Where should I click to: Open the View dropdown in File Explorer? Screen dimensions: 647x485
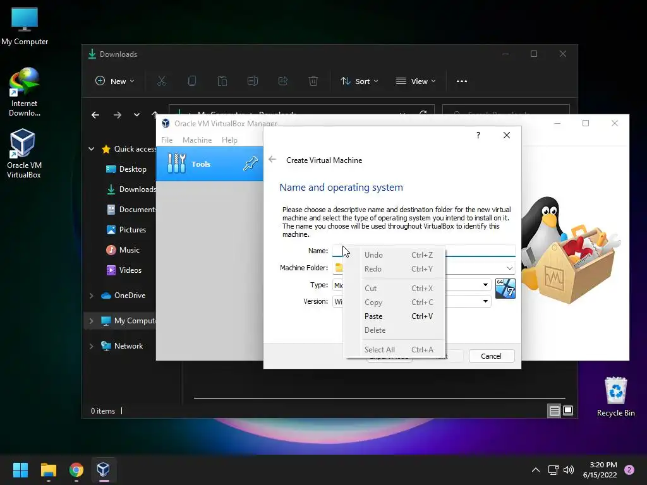(416, 81)
